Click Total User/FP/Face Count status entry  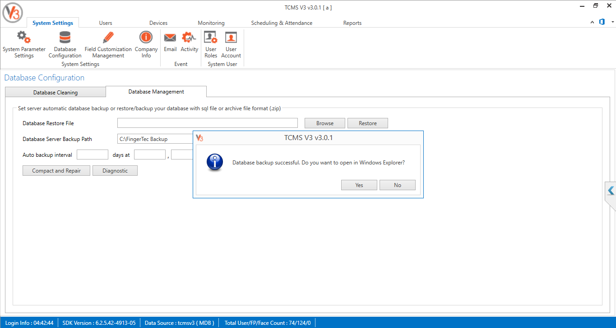click(268, 323)
